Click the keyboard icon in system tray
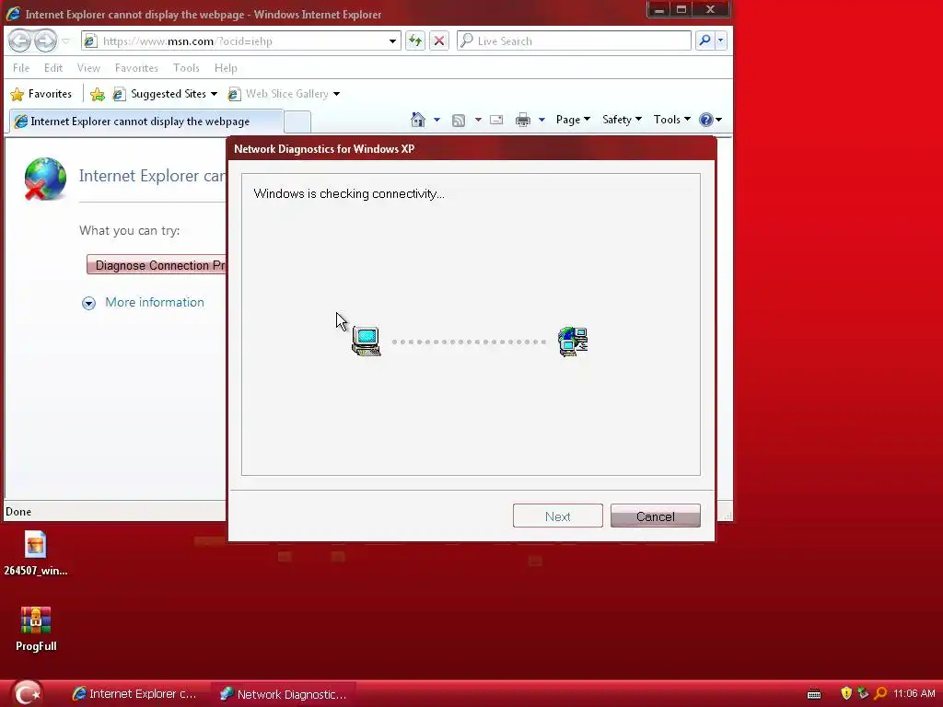This screenshot has height=707, width=943. (x=814, y=694)
